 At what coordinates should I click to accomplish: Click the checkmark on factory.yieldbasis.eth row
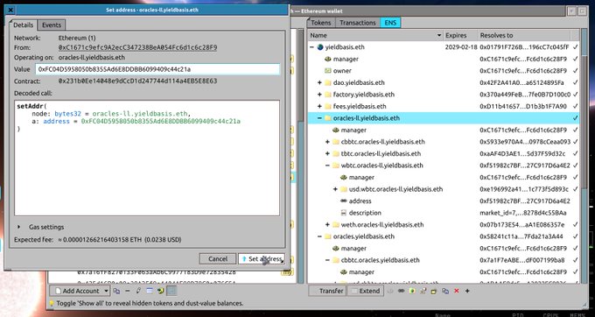[576, 95]
